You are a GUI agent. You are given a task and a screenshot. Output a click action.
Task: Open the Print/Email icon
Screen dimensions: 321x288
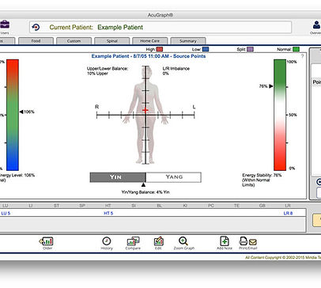247,241
